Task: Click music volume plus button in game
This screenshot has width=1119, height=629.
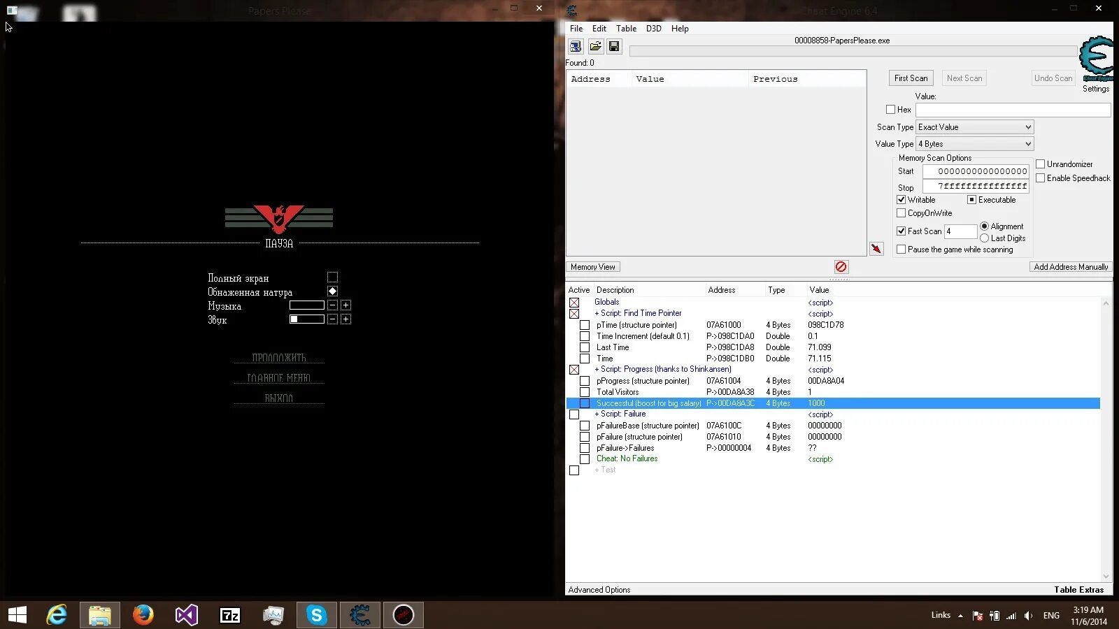Action: point(345,305)
